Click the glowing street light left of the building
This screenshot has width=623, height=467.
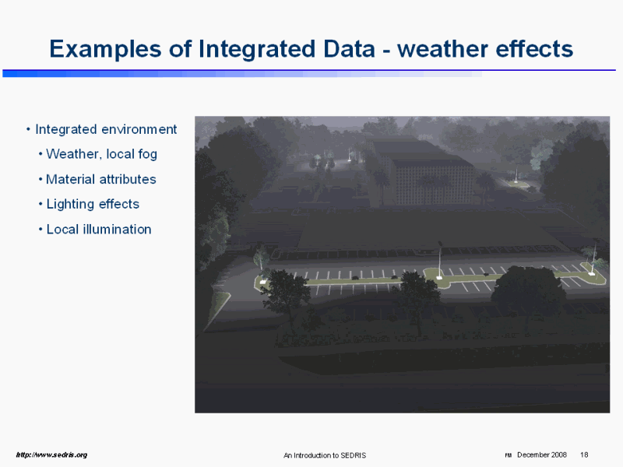coord(350,156)
